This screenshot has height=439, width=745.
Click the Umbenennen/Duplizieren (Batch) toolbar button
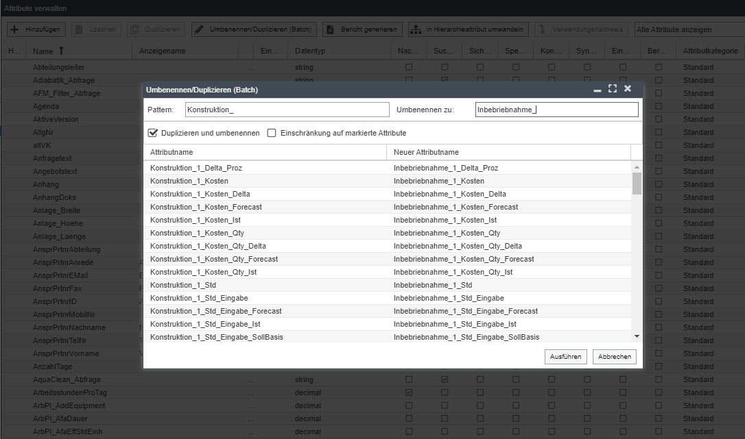click(255, 29)
